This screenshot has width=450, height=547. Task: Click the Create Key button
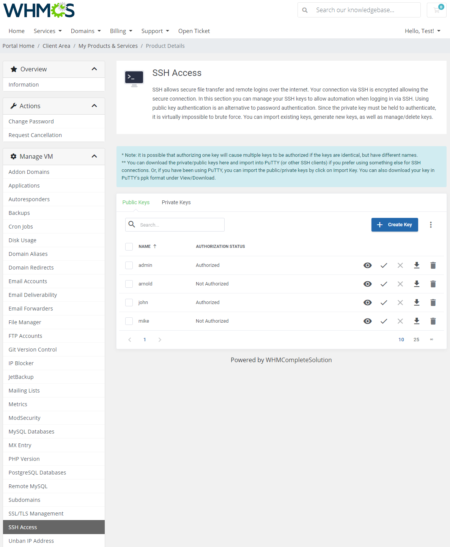point(395,225)
